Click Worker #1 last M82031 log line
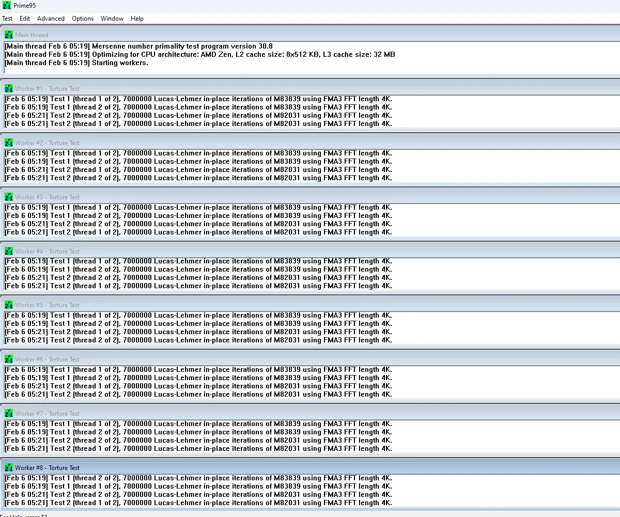 pos(198,123)
